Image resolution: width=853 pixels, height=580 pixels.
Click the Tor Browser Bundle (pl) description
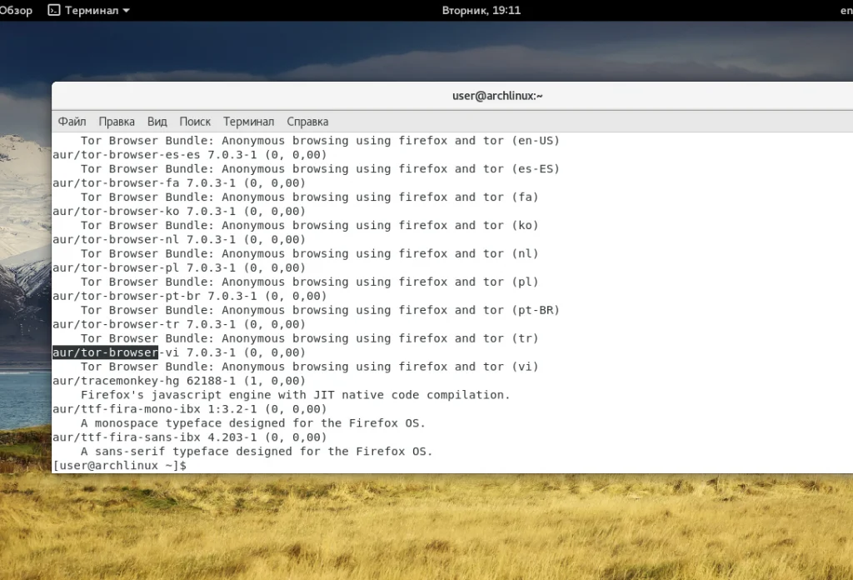pos(310,282)
